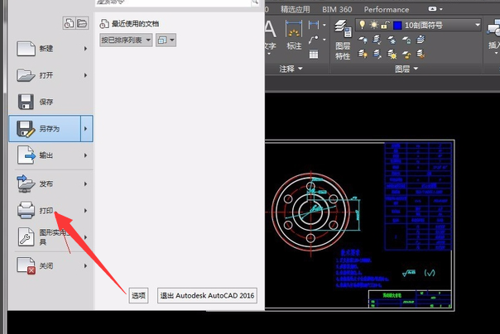Click the layer Isolate tool icon
The image size is (500, 334).
377,40
